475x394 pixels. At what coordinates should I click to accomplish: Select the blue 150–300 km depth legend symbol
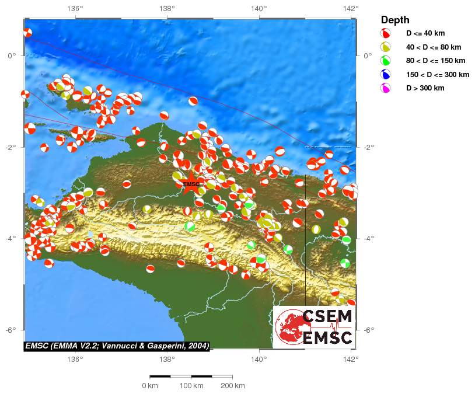tap(385, 75)
